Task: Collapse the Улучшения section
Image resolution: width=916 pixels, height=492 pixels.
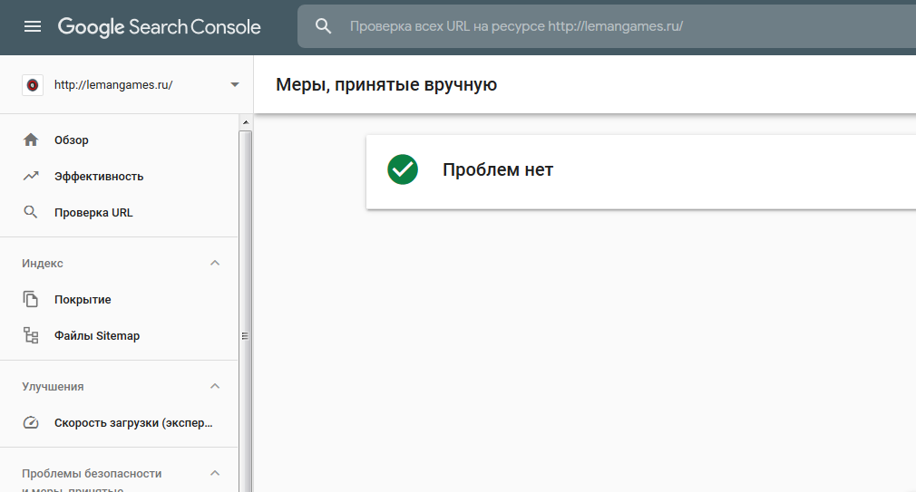Action: coord(215,387)
